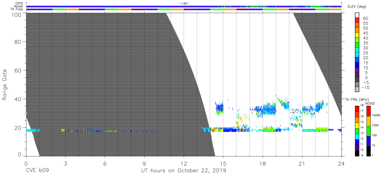Click 'UT hours on October 22, 2019' title

tap(184, 171)
